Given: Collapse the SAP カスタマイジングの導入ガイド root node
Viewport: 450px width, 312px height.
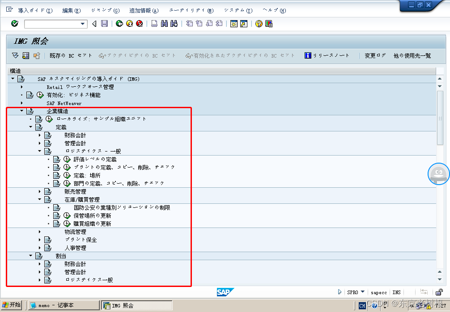Looking at the screenshot, I should point(13,79).
